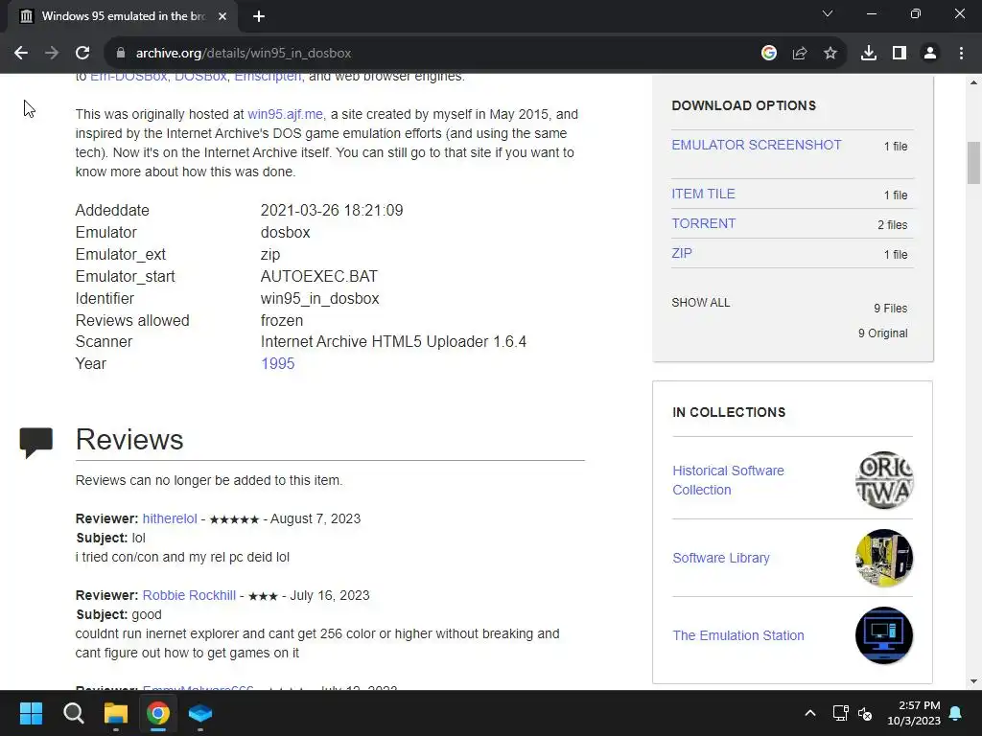Open Chrome three-dot menu
The height and width of the screenshot is (736, 982).
pos(961,54)
